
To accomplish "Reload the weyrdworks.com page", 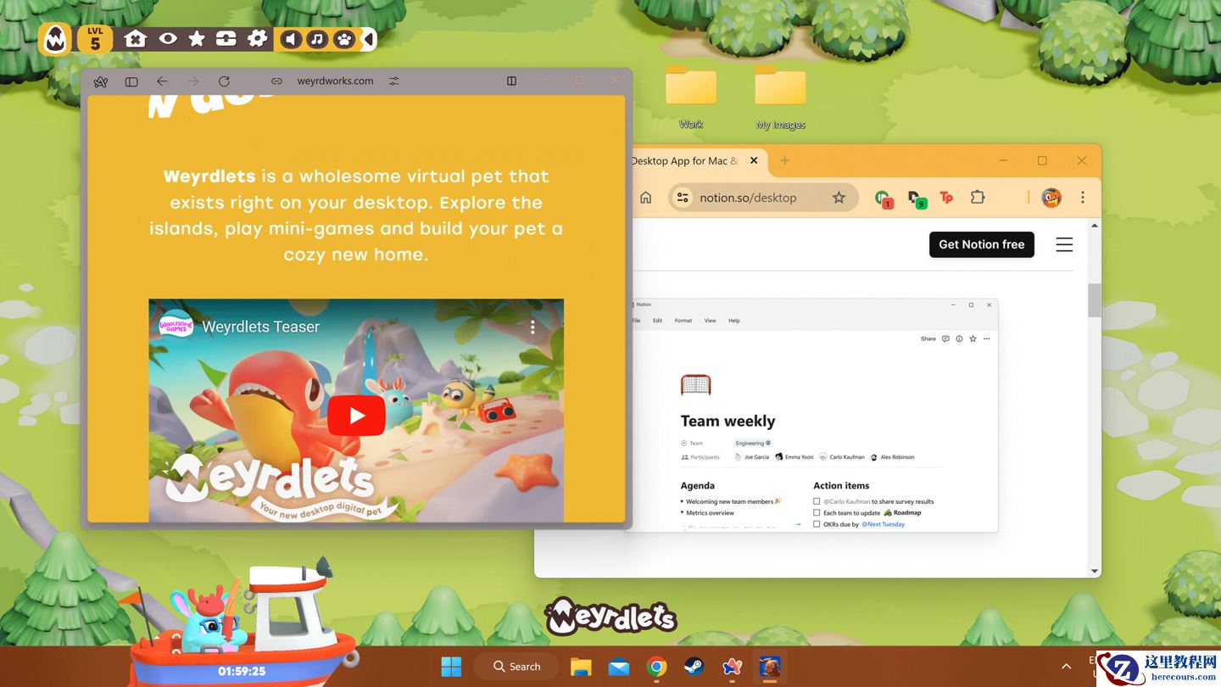I will point(224,81).
